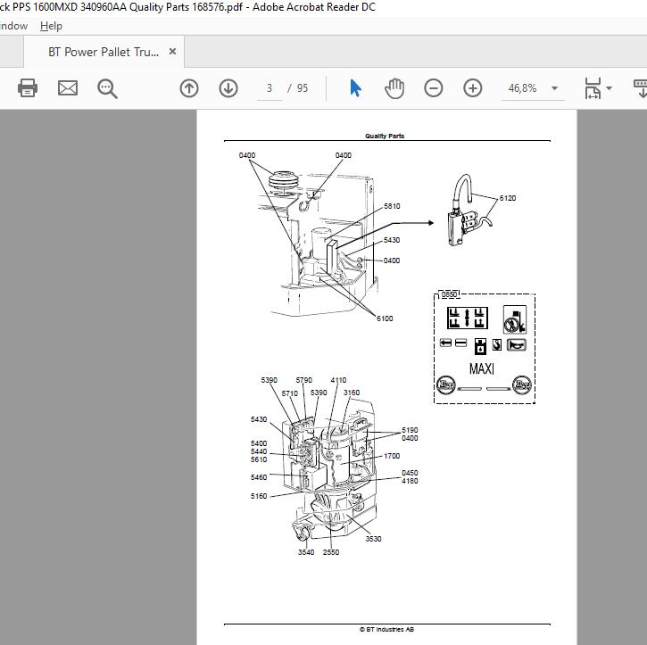Activate the Hand pan tool
The width and height of the screenshot is (647, 645).
click(x=394, y=87)
